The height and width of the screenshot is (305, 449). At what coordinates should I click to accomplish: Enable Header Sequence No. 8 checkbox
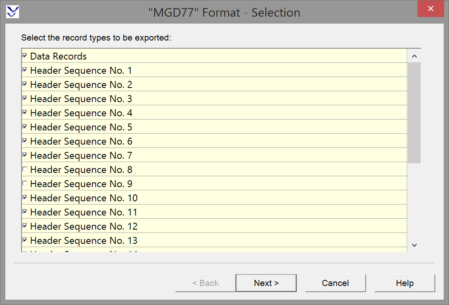click(x=25, y=169)
